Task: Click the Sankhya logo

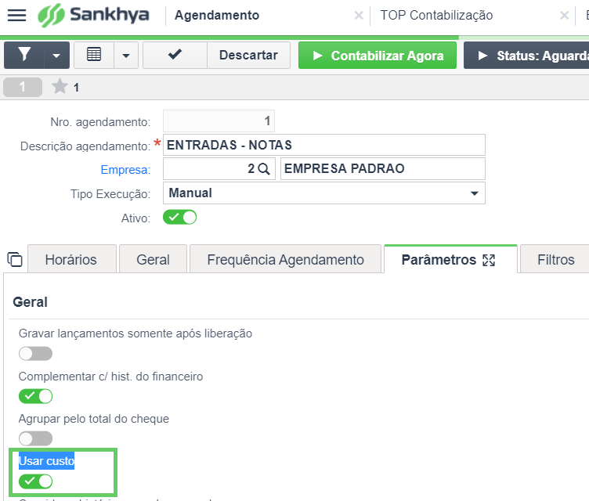Action: (x=93, y=15)
